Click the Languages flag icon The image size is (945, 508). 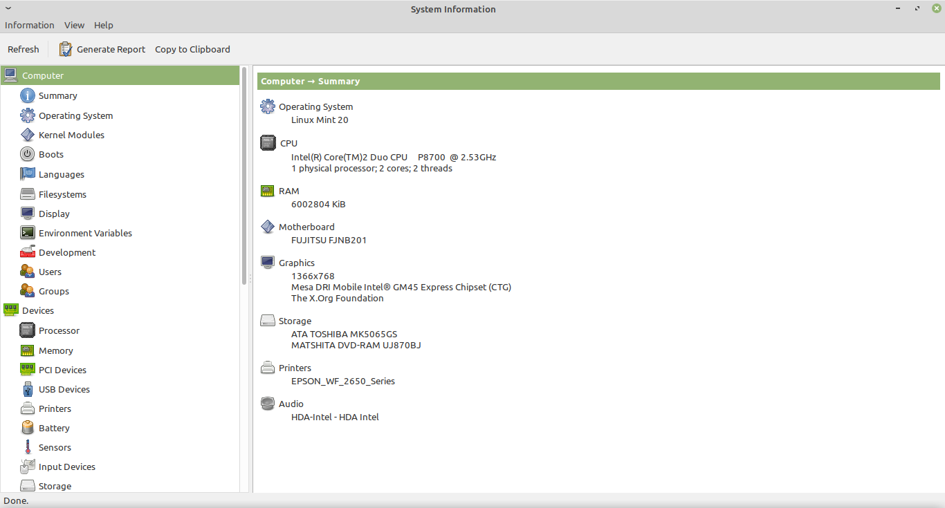(28, 174)
